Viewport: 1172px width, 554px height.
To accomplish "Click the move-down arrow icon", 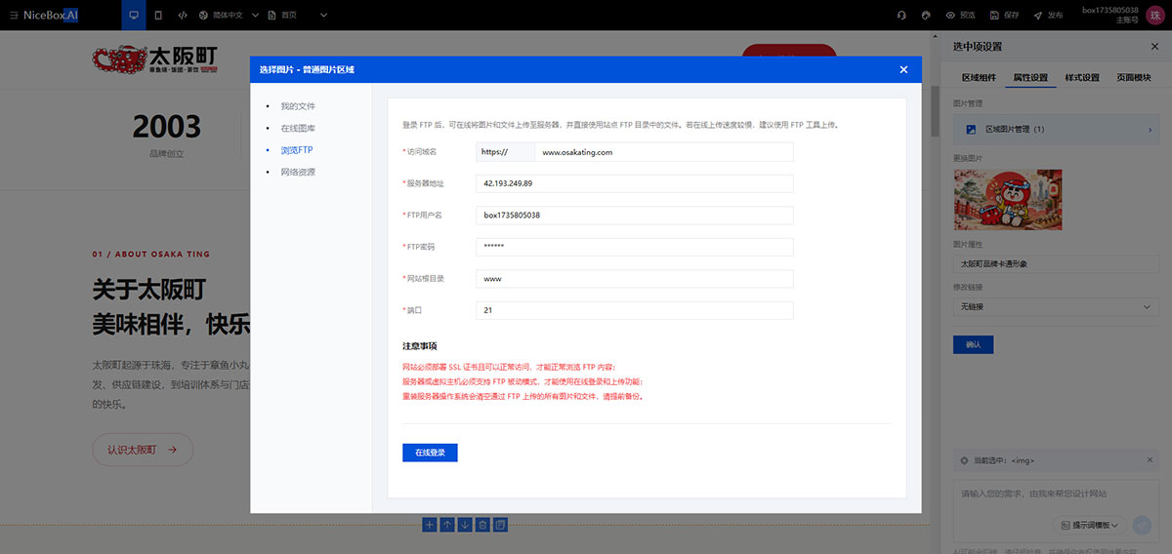I will click(x=465, y=525).
